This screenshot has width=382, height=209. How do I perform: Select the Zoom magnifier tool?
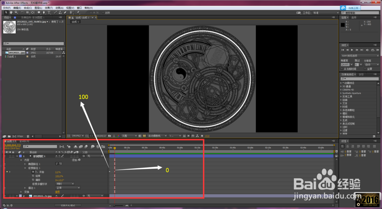click(16, 13)
